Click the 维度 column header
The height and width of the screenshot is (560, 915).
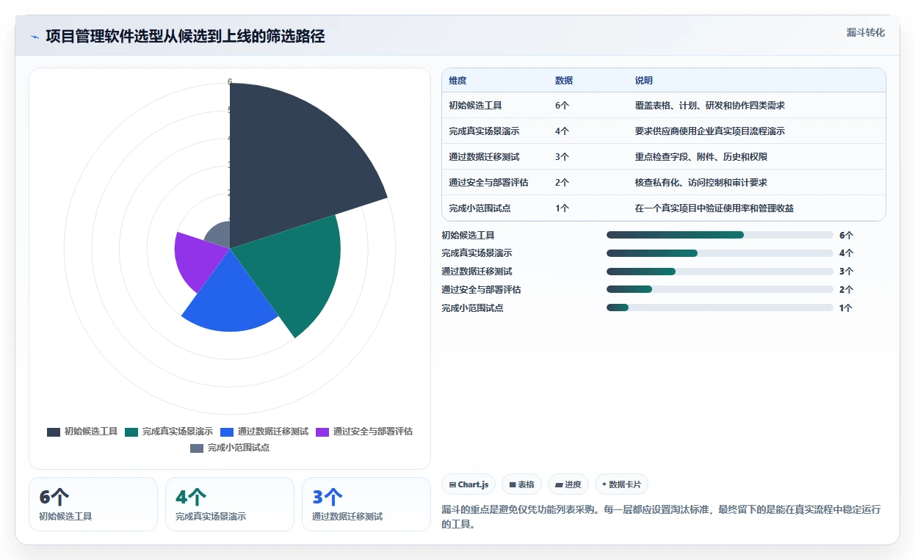pyautogui.click(x=457, y=81)
